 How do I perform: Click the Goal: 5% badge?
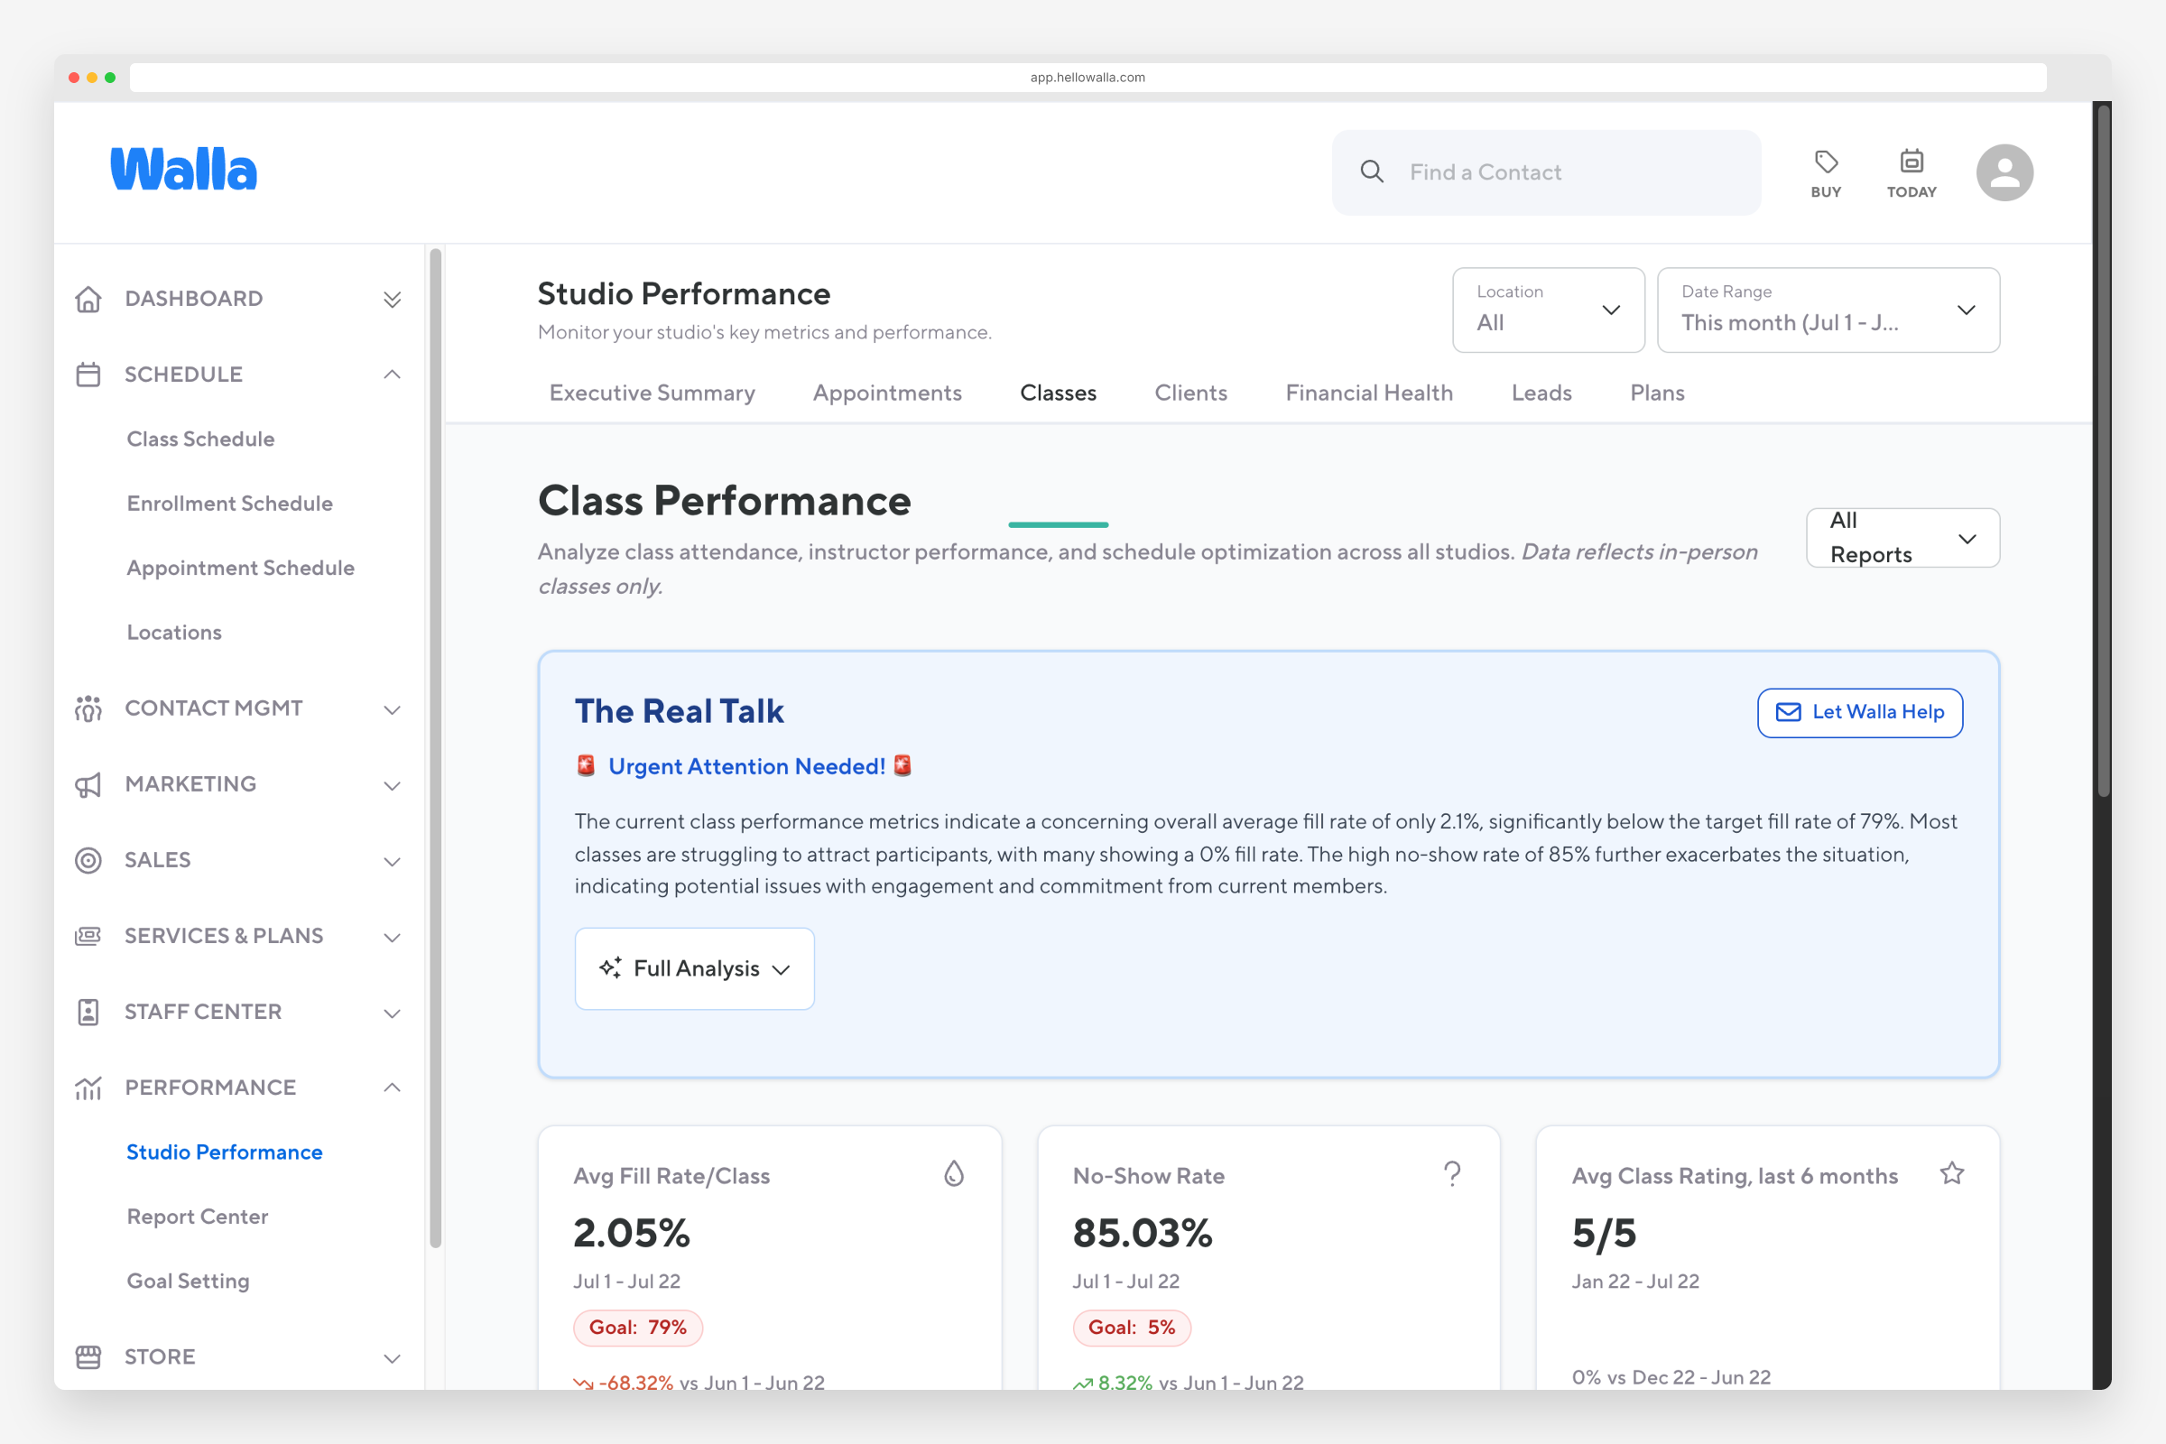(x=1131, y=1328)
